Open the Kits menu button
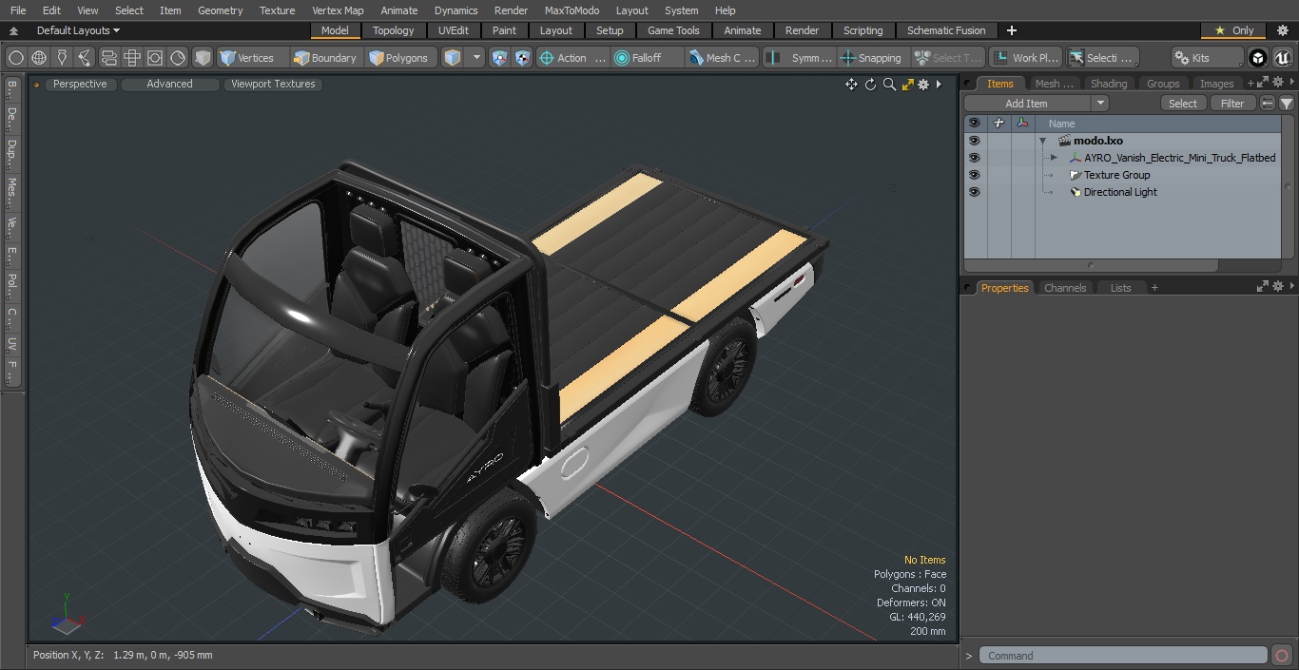 point(1207,58)
